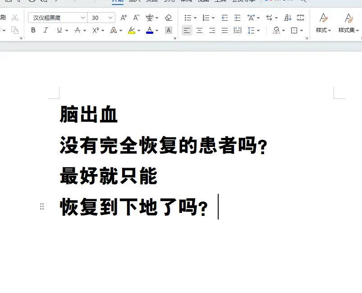The width and height of the screenshot is (362, 293).
Task: Click the text effects outlined A icon
Action: pyautogui.click(x=114, y=30)
